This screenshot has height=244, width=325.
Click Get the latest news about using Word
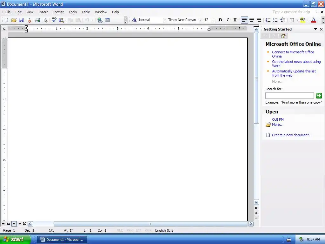click(296, 64)
